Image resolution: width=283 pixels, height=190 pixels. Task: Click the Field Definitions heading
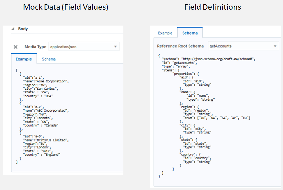click(x=212, y=7)
